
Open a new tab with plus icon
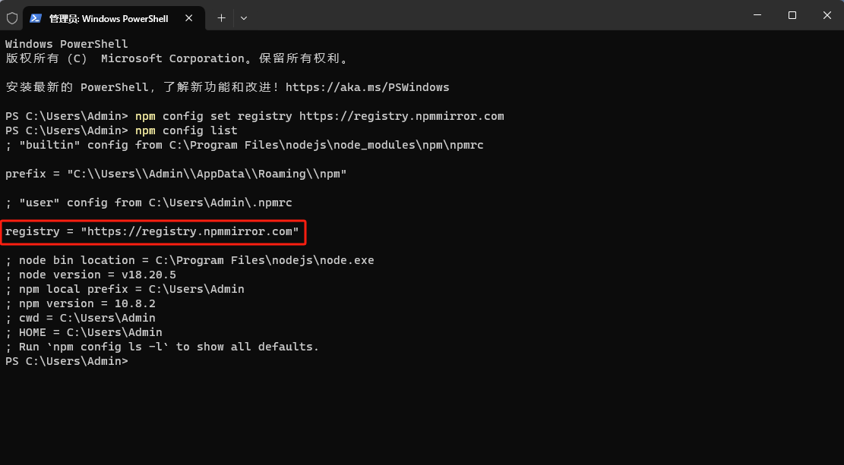221,18
